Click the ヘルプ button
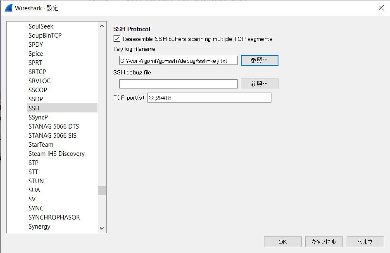 365,241
